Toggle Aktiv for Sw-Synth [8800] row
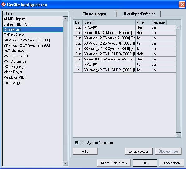This screenshot has height=169, width=186. pos(143,43)
